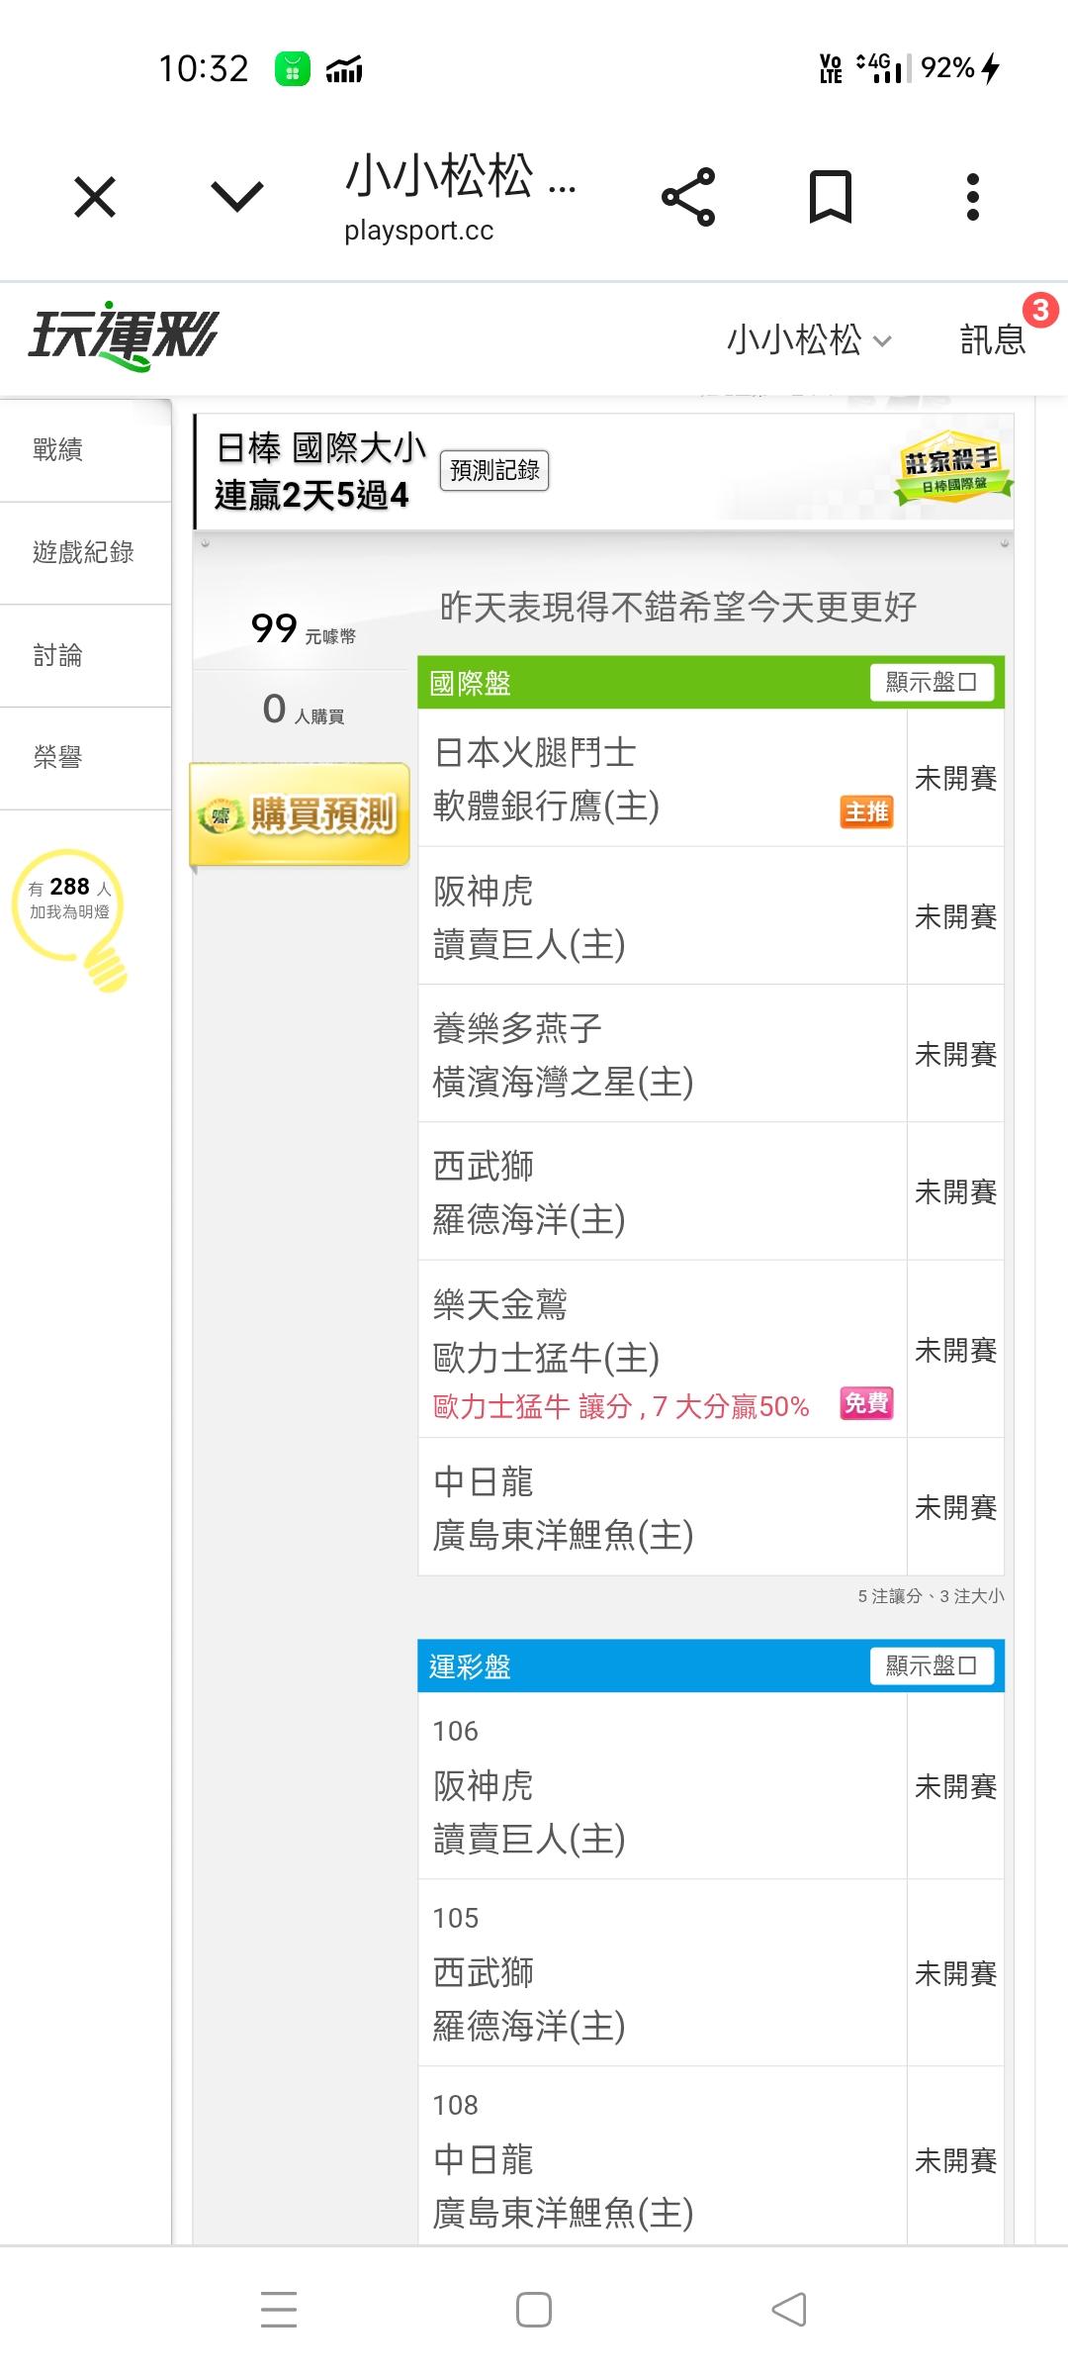The image size is (1068, 2375).
Task: Open the three-dot browser menu
Action: 973,197
